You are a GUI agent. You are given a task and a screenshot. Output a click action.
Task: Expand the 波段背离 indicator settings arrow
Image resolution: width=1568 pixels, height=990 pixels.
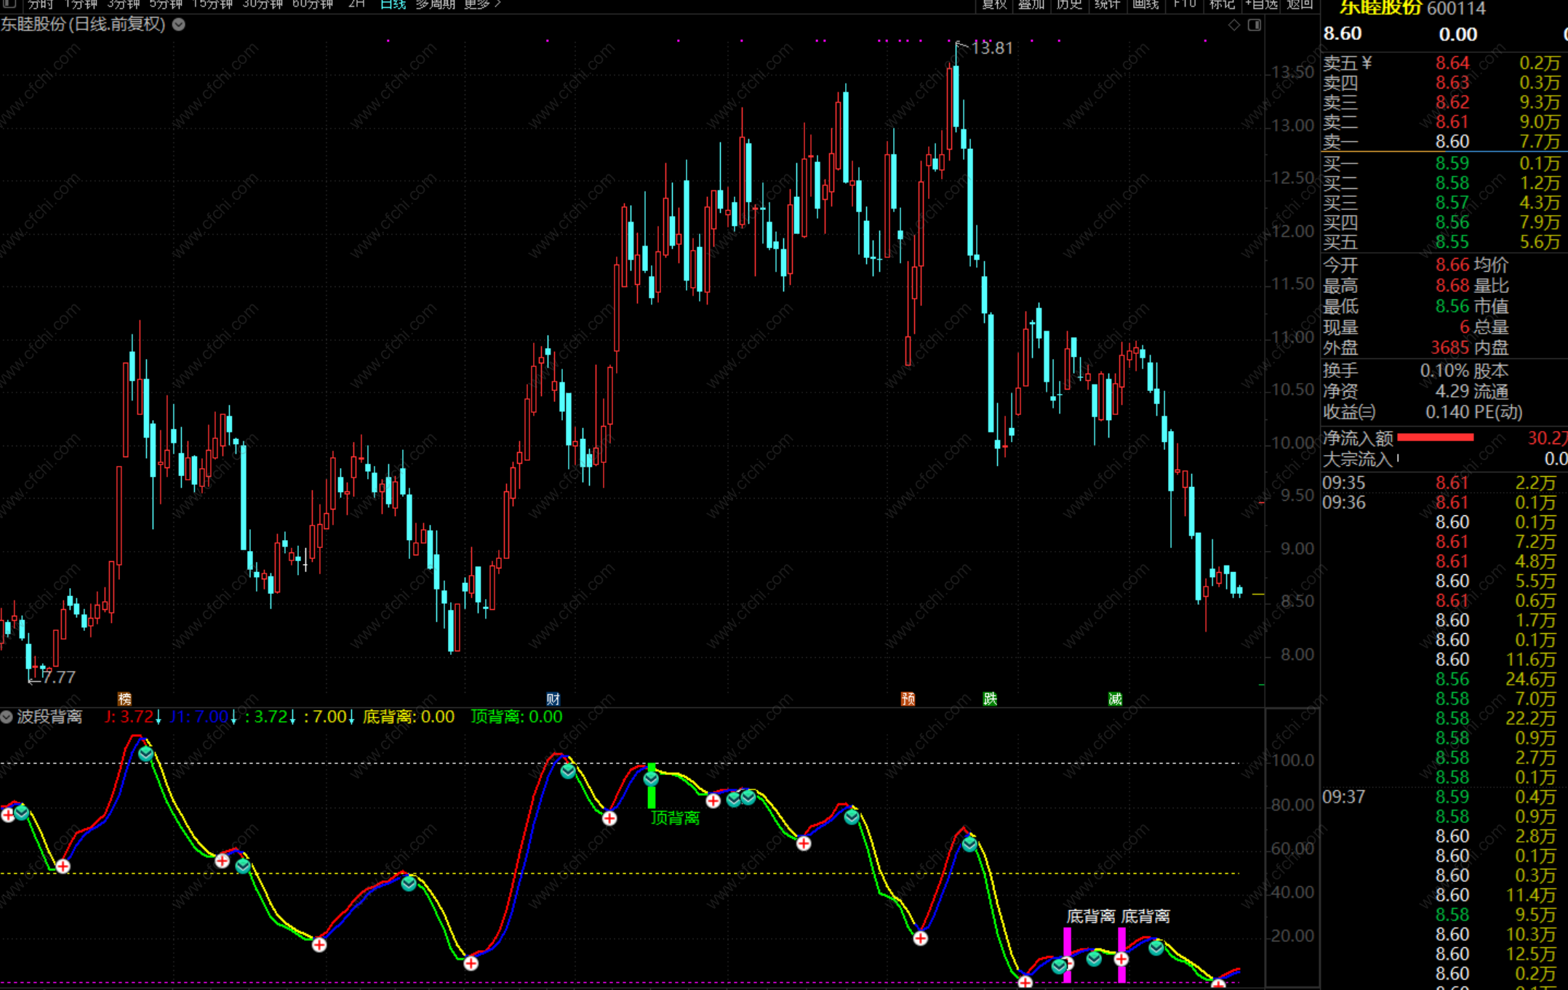pyautogui.click(x=7, y=717)
